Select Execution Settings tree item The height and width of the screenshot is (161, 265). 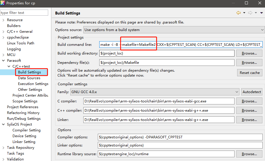click(33, 84)
